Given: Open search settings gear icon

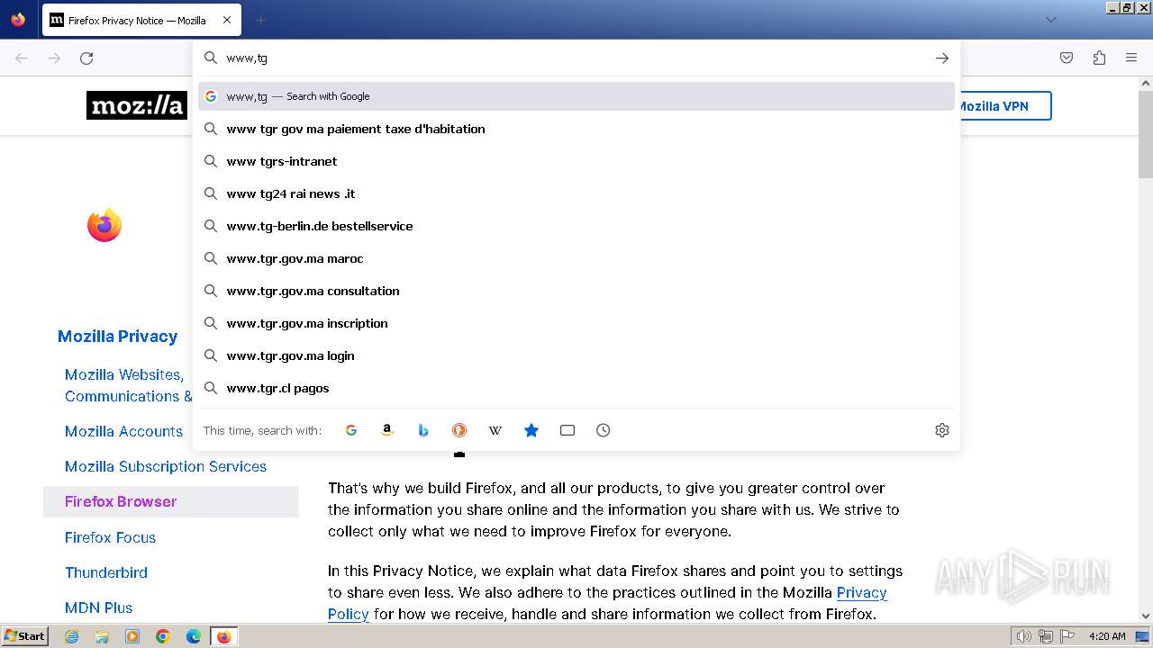Looking at the screenshot, I should (942, 430).
